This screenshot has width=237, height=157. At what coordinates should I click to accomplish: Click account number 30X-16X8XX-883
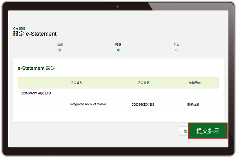(x=143, y=105)
